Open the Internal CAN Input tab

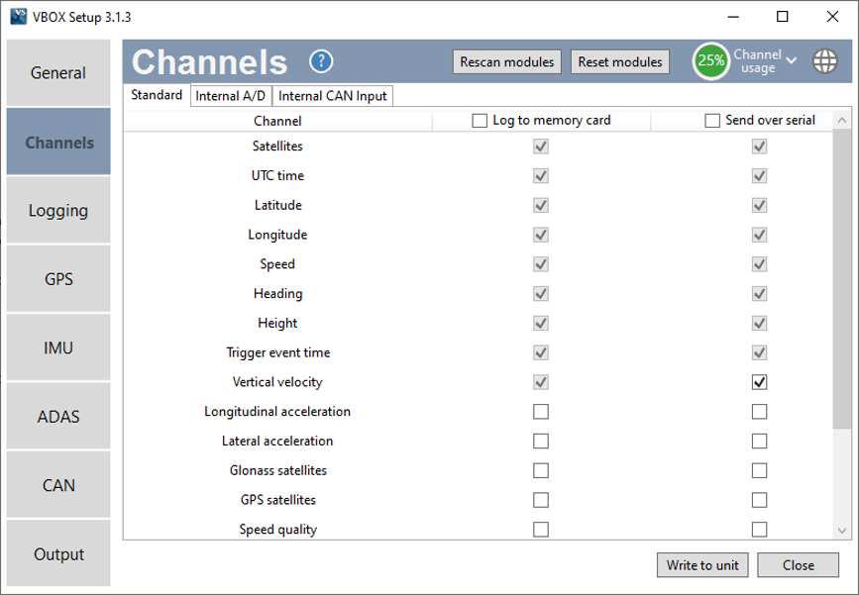(x=332, y=96)
